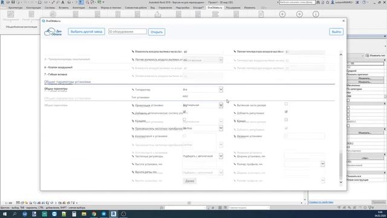Open the 'Управление' ribbon tab

point(165,8)
